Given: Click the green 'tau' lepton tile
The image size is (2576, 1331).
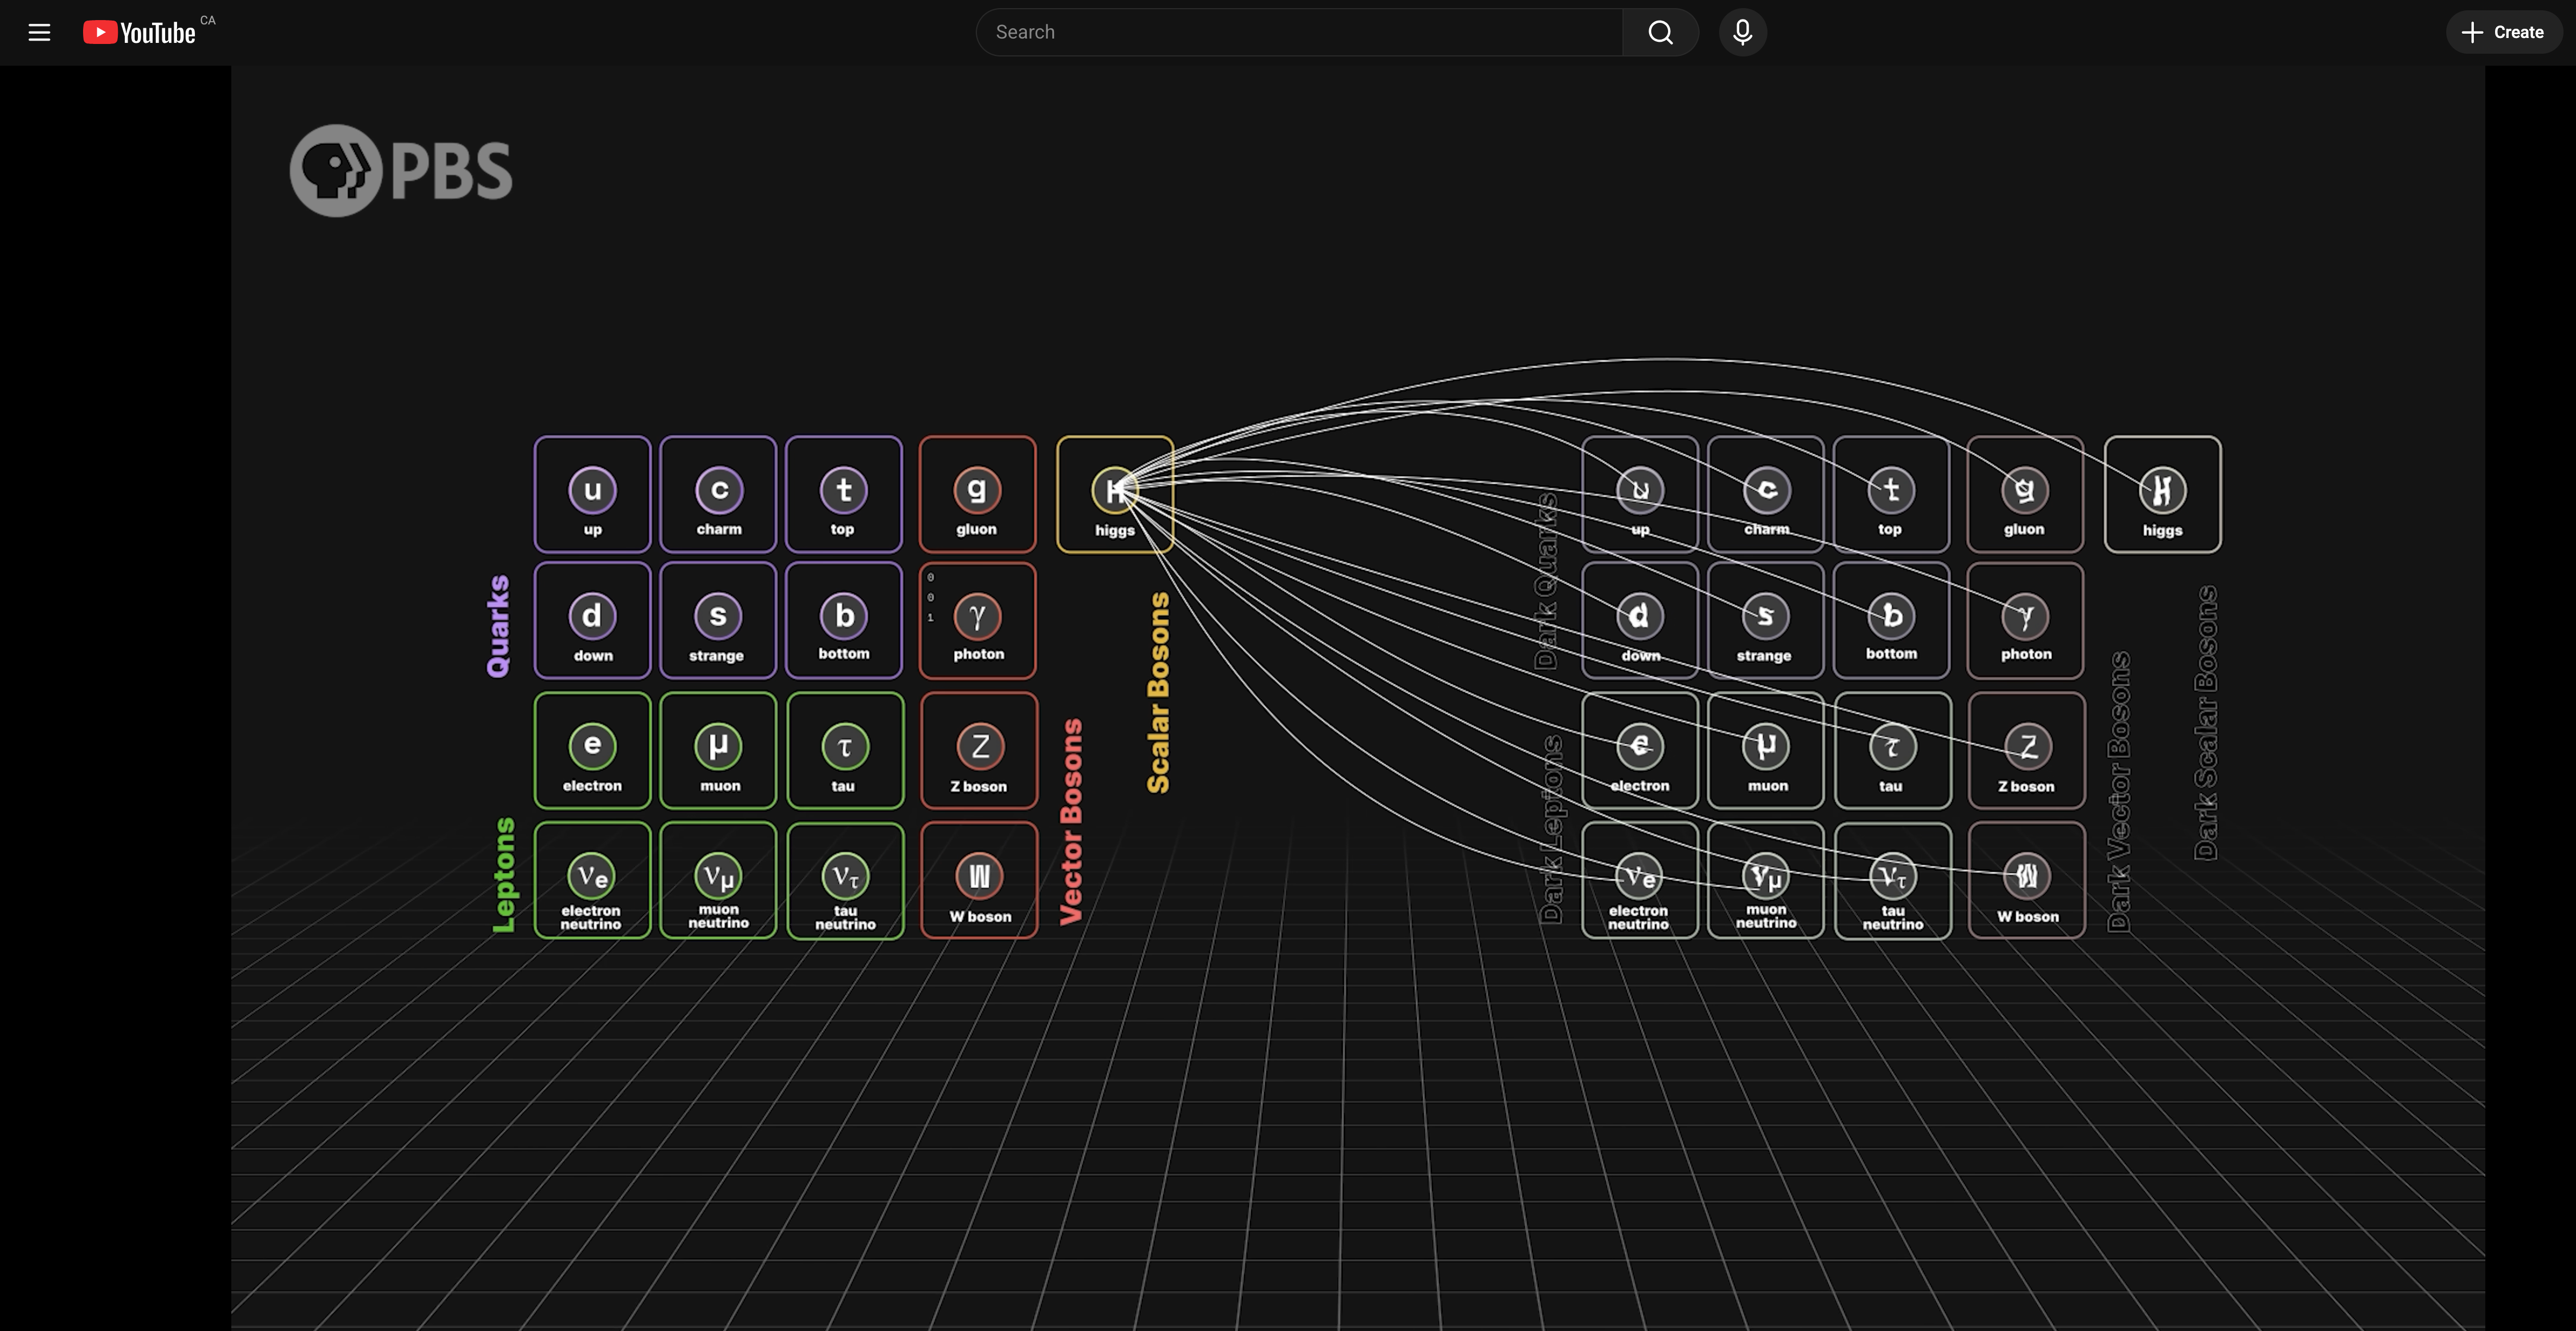Looking at the screenshot, I should click(x=845, y=750).
